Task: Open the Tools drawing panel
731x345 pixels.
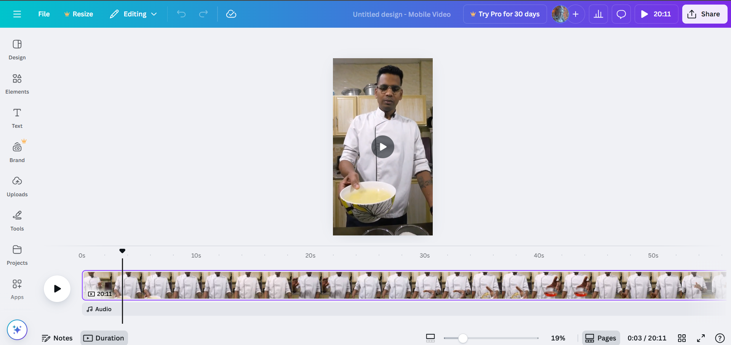Action: pos(17,221)
